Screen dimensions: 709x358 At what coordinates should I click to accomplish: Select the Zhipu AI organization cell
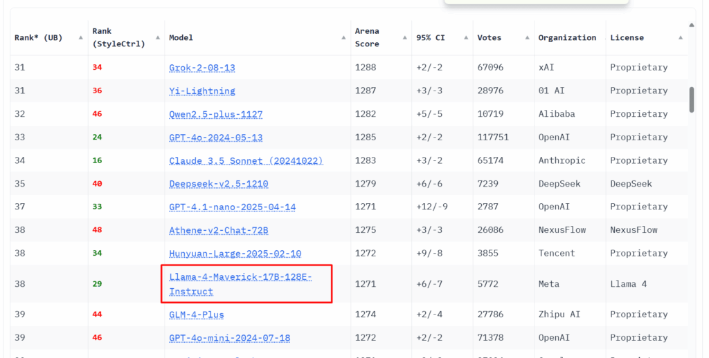point(559,314)
